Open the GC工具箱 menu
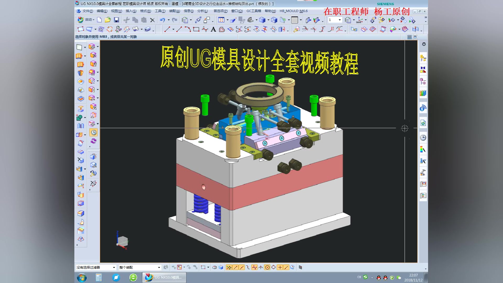This screenshot has width=503, height=283. 254,11
